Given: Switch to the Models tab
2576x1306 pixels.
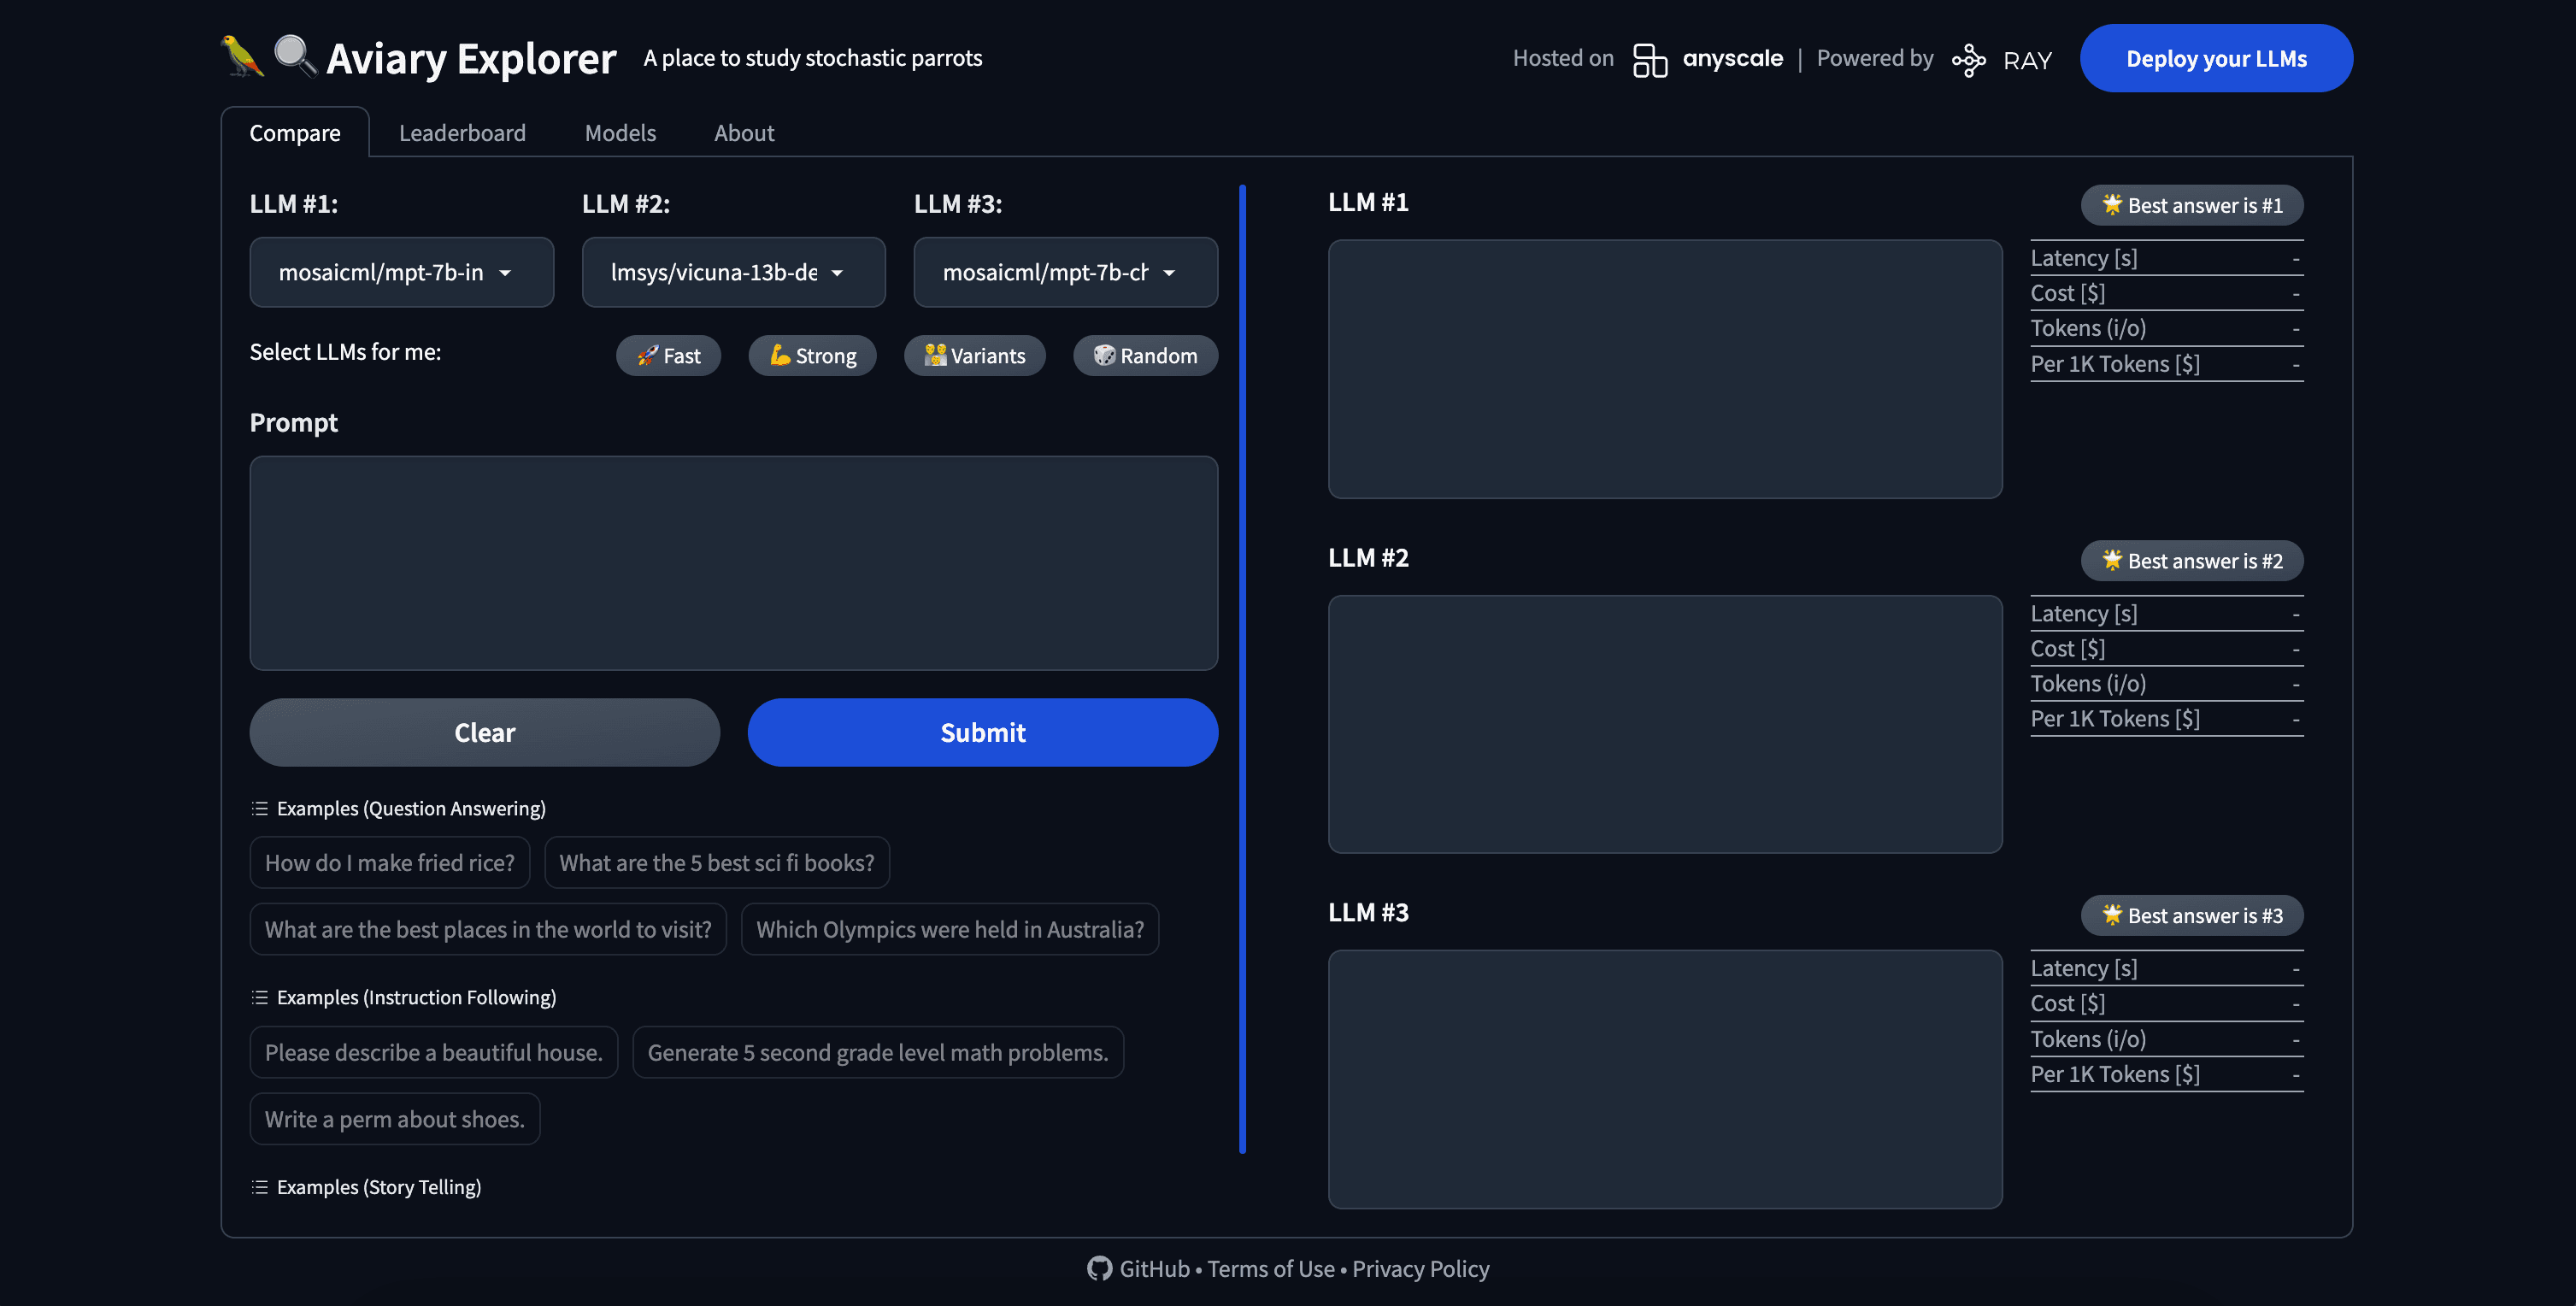Looking at the screenshot, I should (618, 132).
